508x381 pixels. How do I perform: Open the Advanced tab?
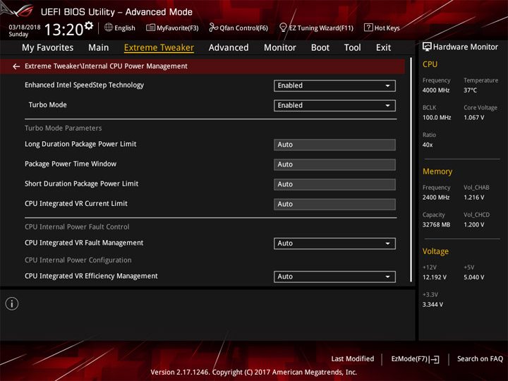(229, 48)
